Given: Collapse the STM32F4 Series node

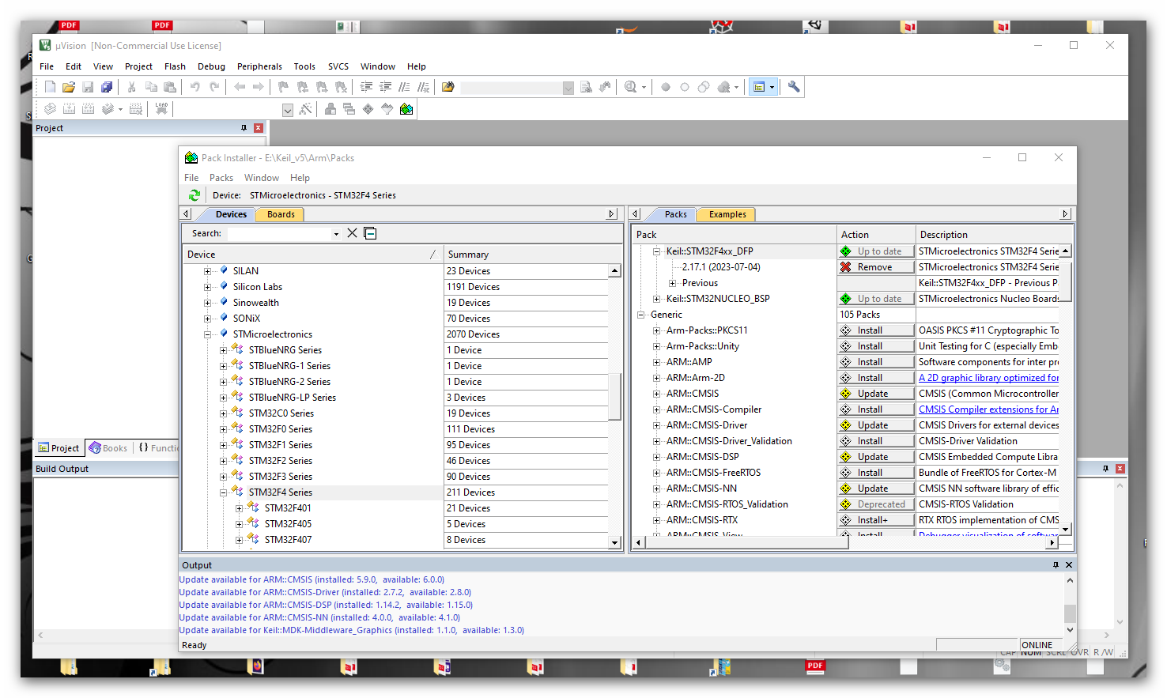Looking at the screenshot, I should point(224,492).
